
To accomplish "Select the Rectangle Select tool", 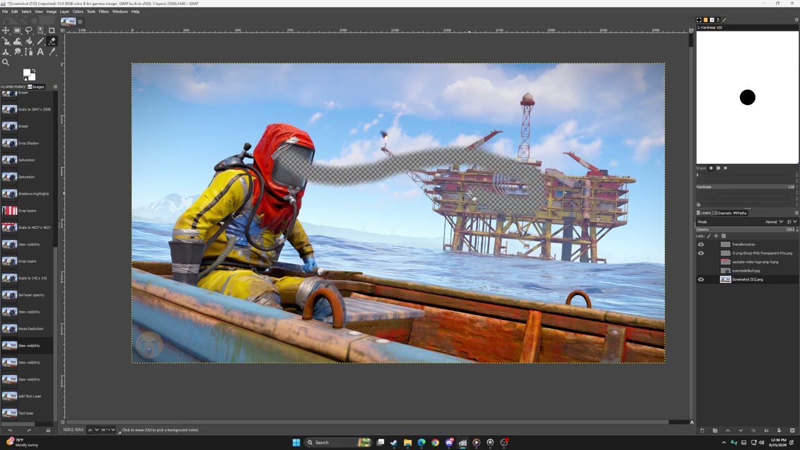I will pyautogui.click(x=17, y=30).
